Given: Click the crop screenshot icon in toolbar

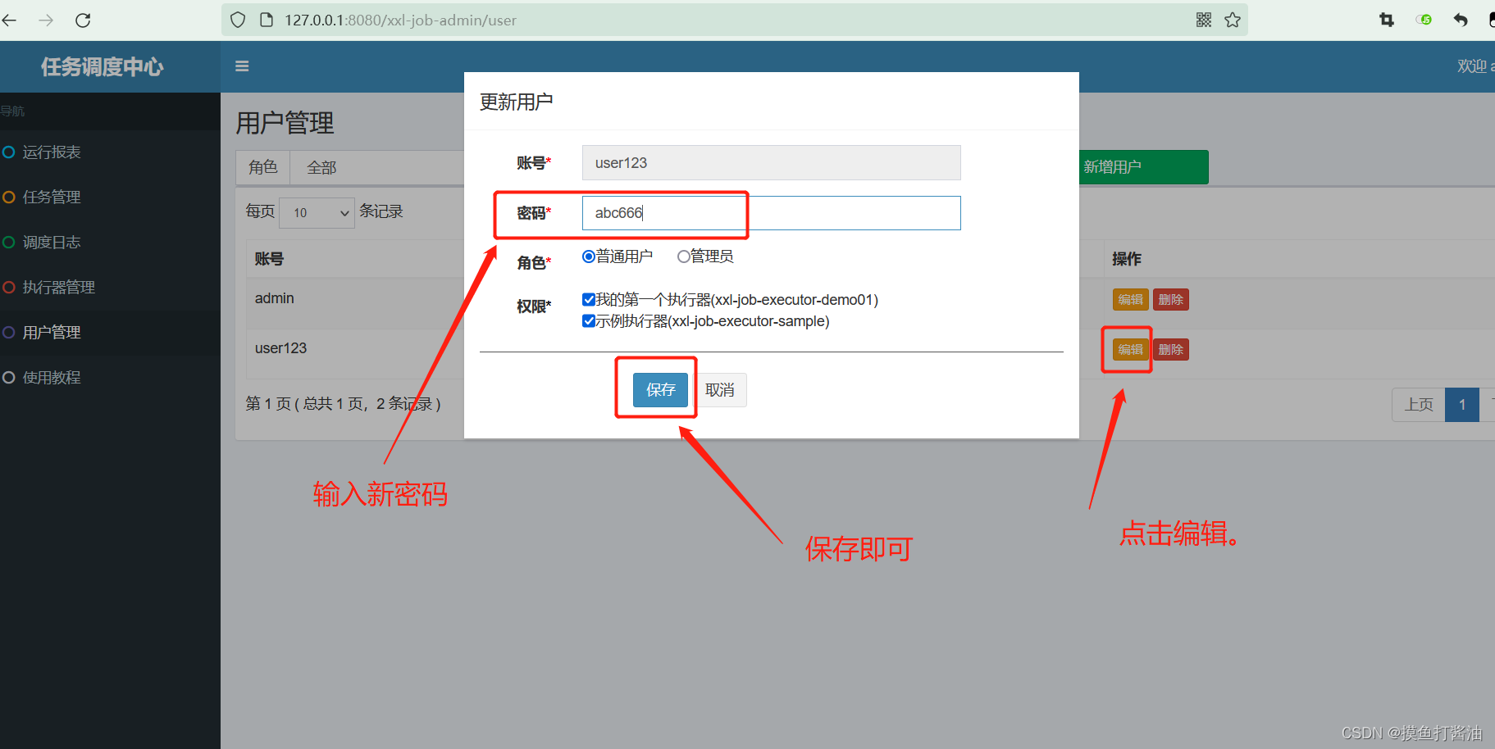Looking at the screenshot, I should 1387,20.
